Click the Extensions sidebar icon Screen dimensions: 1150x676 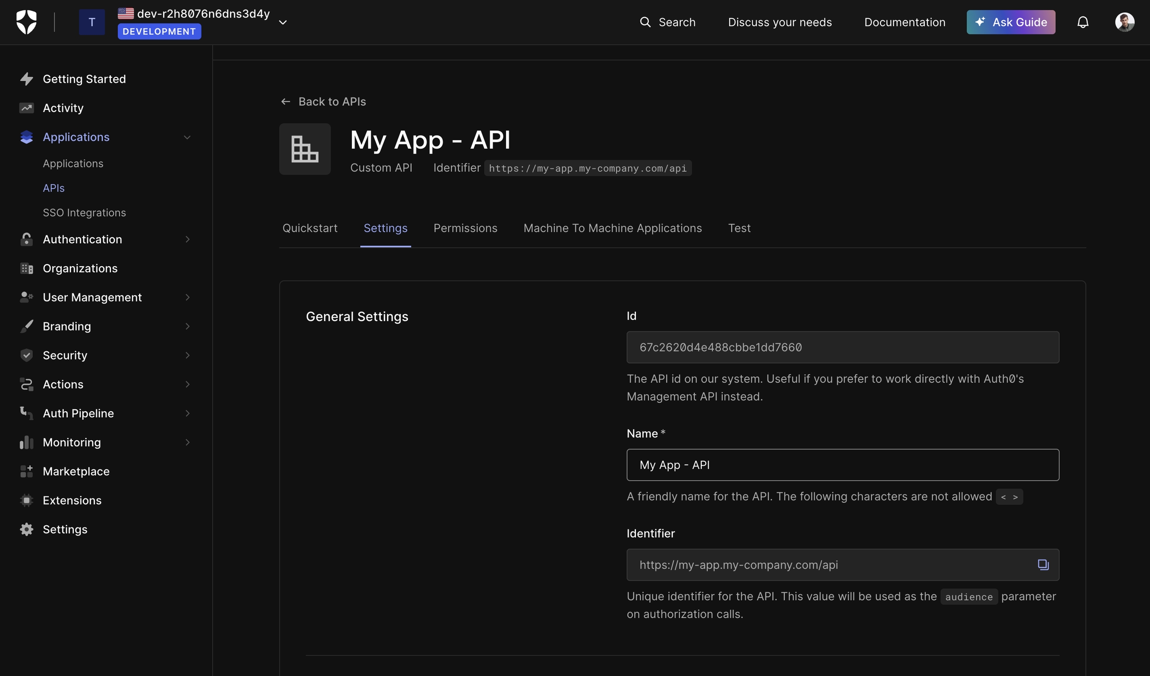click(26, 500)
